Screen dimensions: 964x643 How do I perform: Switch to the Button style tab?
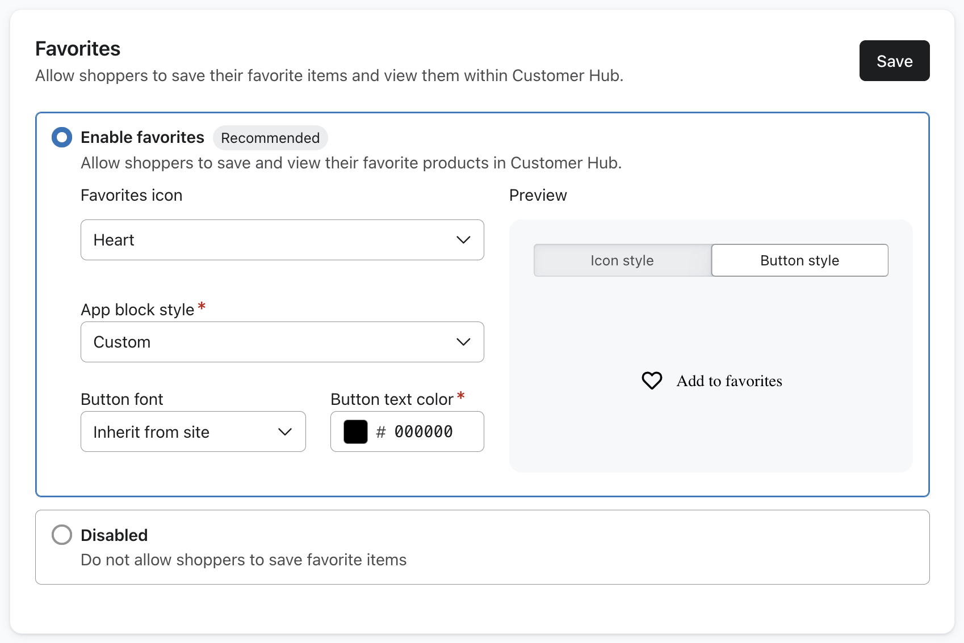tap(799, 260)
